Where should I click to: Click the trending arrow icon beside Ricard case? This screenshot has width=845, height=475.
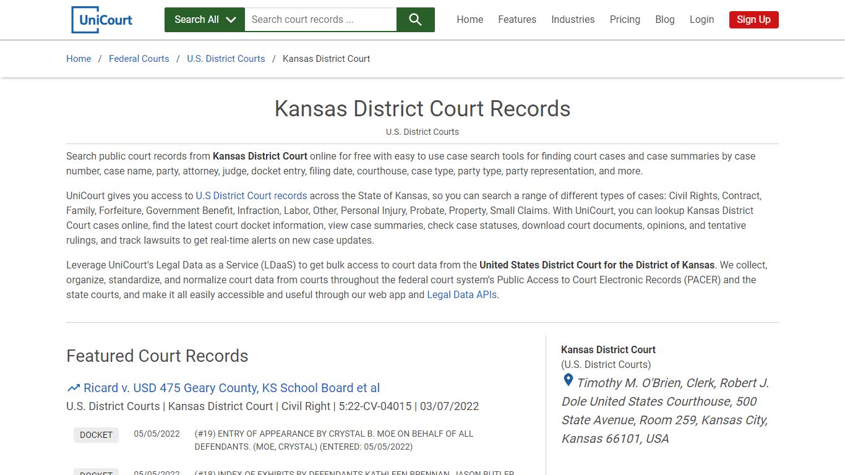[74, 388]
